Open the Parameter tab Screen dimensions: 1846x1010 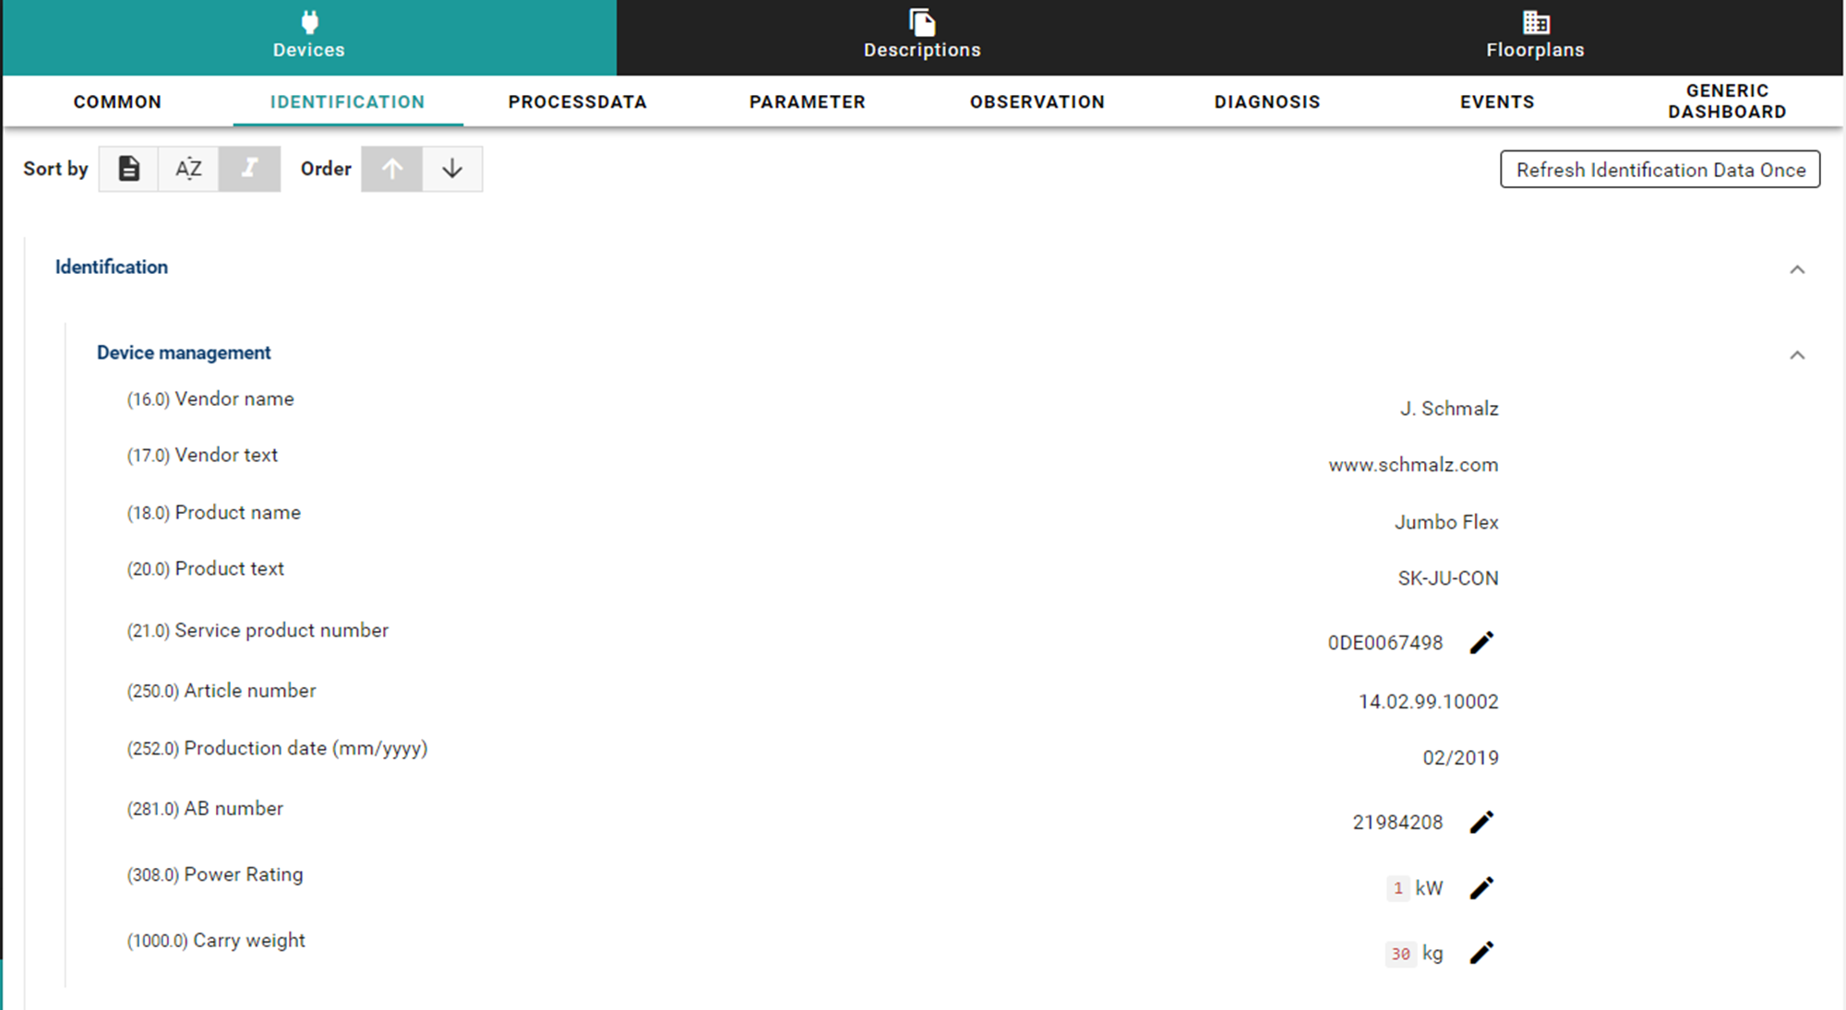coord(807,101)
